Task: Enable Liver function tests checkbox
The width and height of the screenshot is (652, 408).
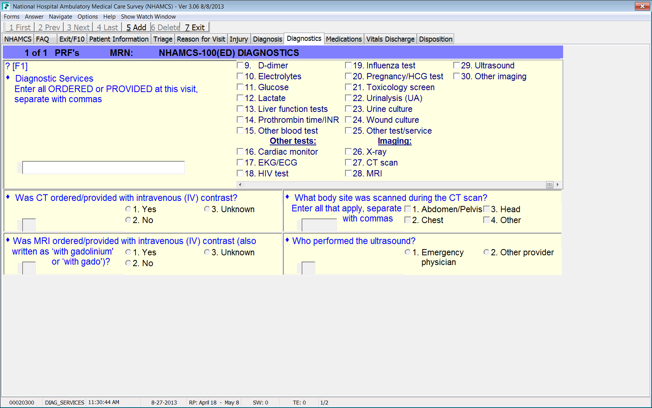Action: point(240,109)
